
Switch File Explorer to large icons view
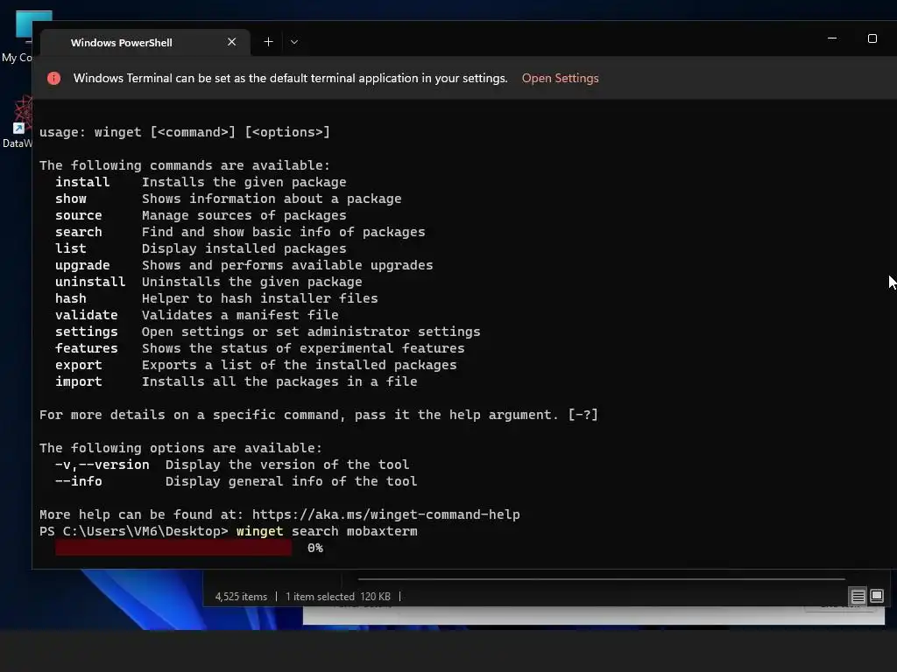pos(876,596)
